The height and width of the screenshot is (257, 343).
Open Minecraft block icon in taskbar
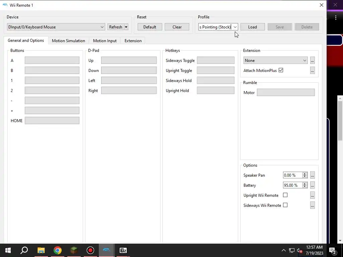(x=74, y=250)
